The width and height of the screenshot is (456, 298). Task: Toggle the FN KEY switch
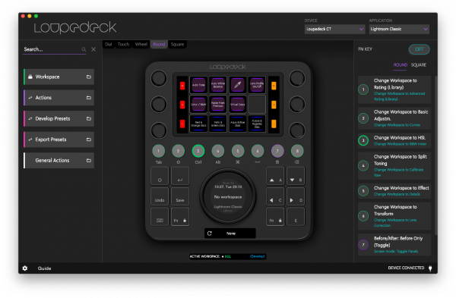(419, 49)
